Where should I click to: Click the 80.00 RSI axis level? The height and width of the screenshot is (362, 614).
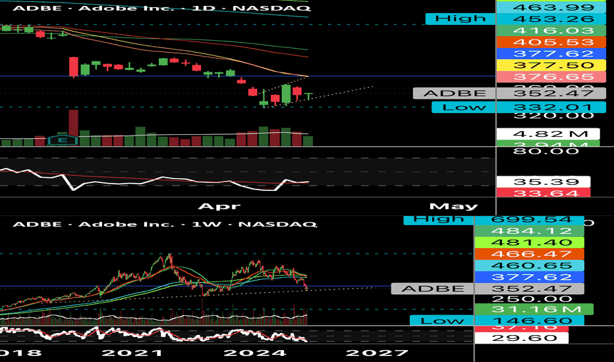545,151
